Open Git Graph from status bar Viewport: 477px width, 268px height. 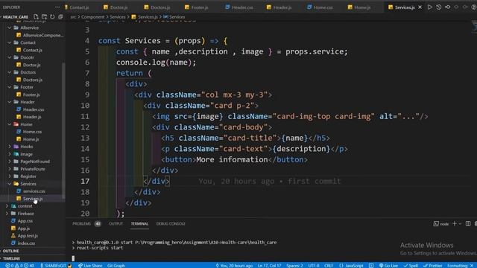pyautogui.click(x=116, y=266)
